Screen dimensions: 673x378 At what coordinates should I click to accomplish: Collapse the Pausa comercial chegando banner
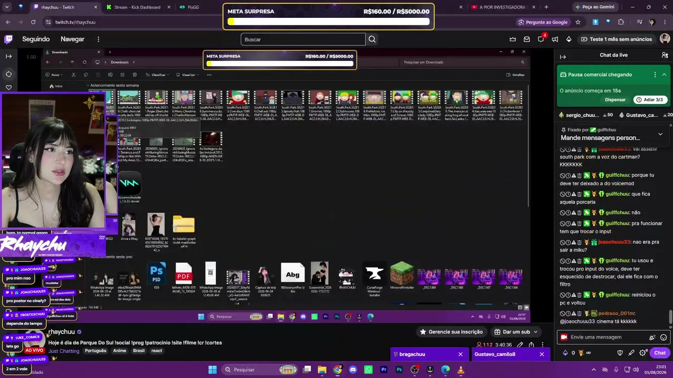(664, 75)
